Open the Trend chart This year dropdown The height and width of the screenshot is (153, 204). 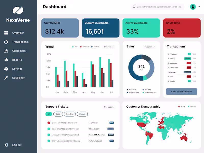pos(109,47)
